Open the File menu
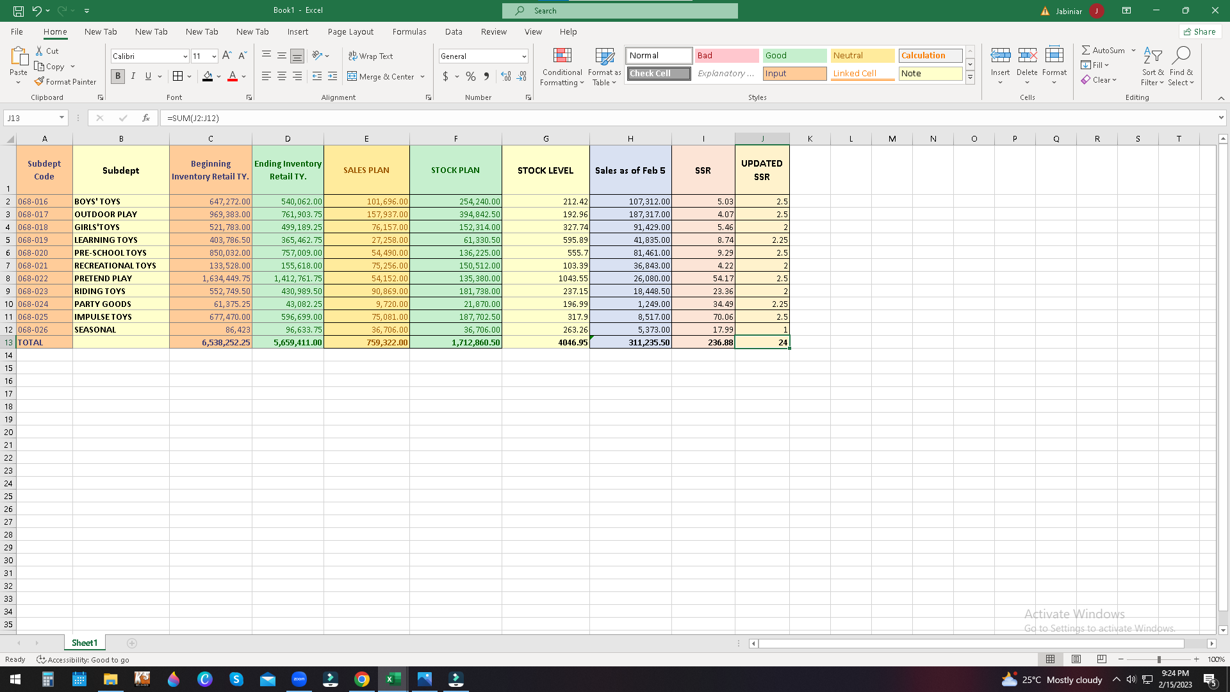The height and width of the screenshot is (692, 1230). [x=17, y=31]
